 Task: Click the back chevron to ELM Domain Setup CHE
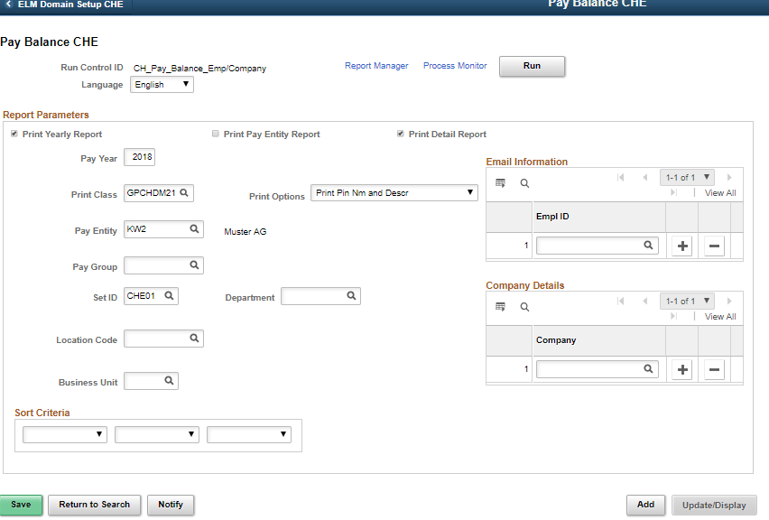[10, 4]
